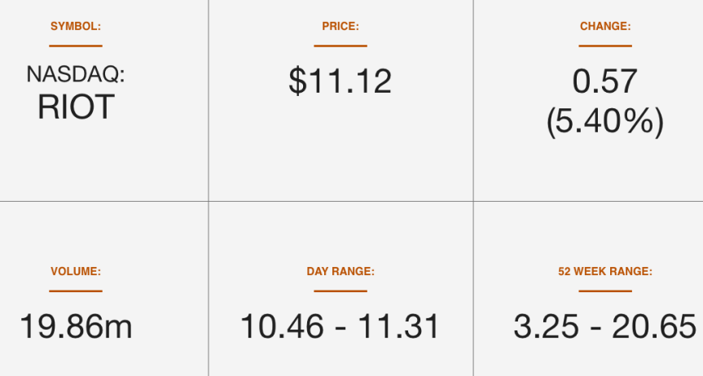
Task: Select the 0.57 change amount
Action: click(x=604, y=81)
